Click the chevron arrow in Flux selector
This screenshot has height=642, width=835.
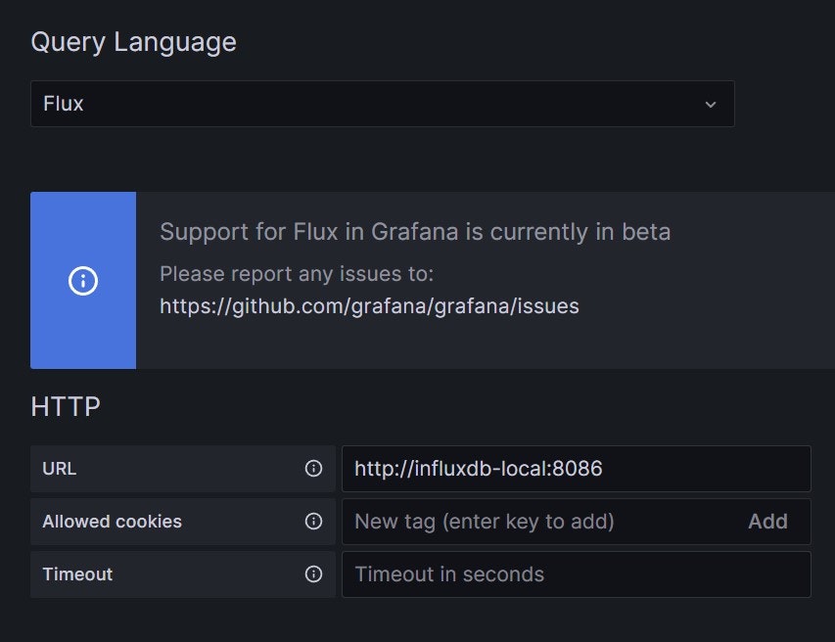pos(711,104)
